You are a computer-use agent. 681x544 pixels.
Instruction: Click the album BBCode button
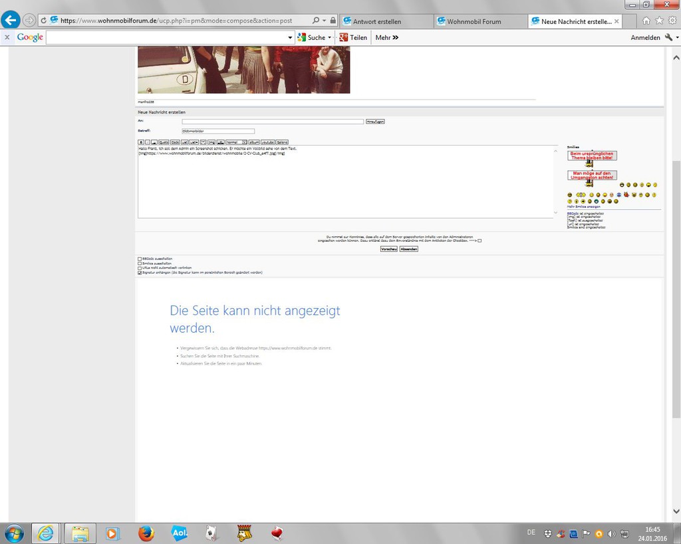(x=254, y=142)
